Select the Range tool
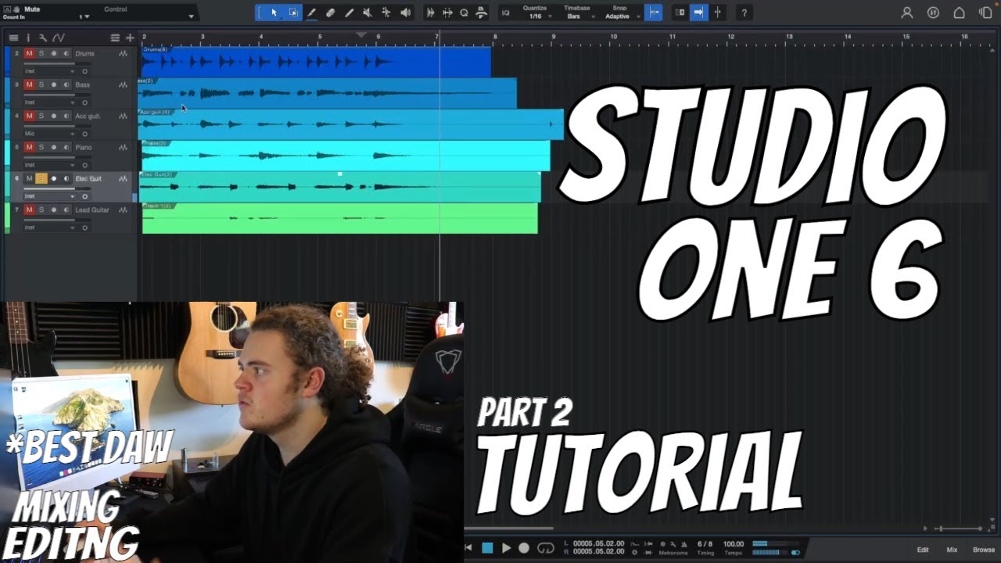1001x563 pixels. 293,13
